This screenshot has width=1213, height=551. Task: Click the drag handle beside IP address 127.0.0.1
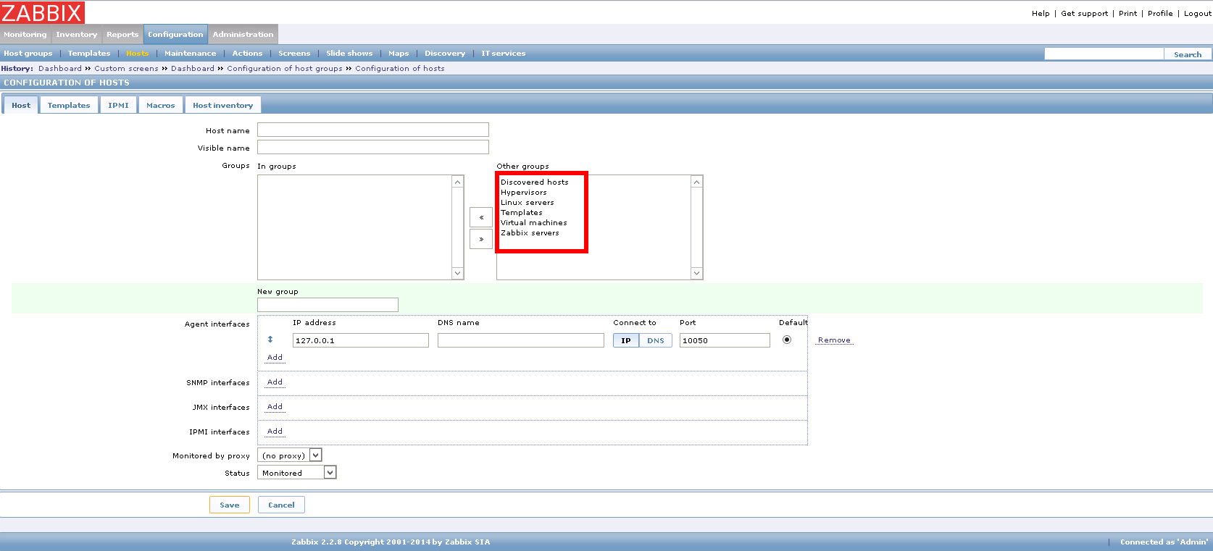coord(270,340)
